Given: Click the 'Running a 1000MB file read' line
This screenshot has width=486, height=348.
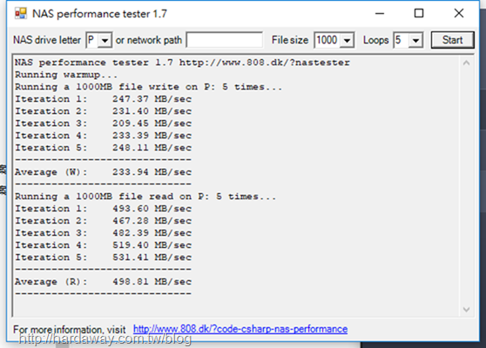Looking at the screenshot, I should point(145,197).
